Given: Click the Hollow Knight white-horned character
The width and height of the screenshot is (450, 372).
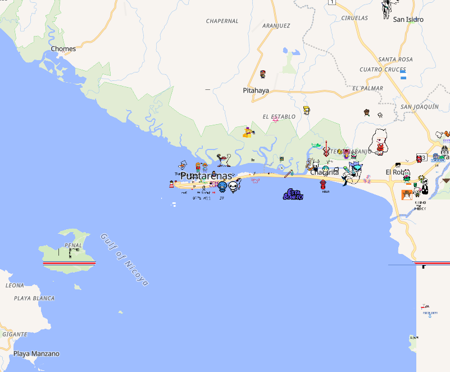Looking at the screenshot, I should click(x=315, y=165).
